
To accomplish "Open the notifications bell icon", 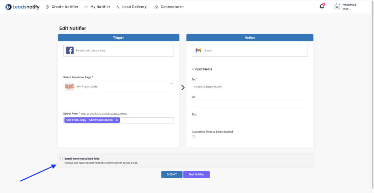I will tap(322, 7).
